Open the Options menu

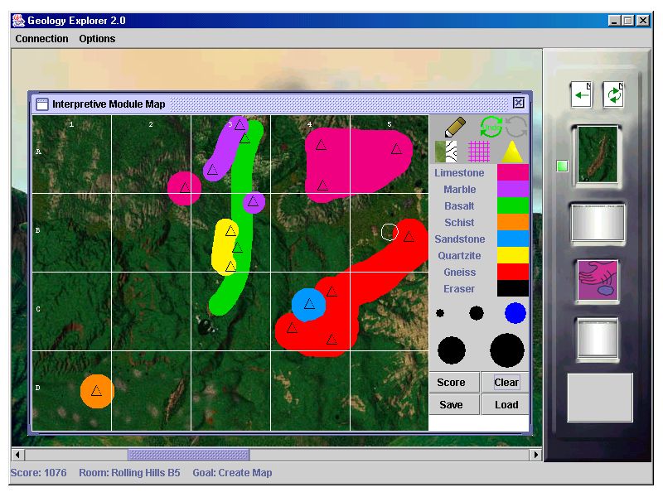pos(97,39)
